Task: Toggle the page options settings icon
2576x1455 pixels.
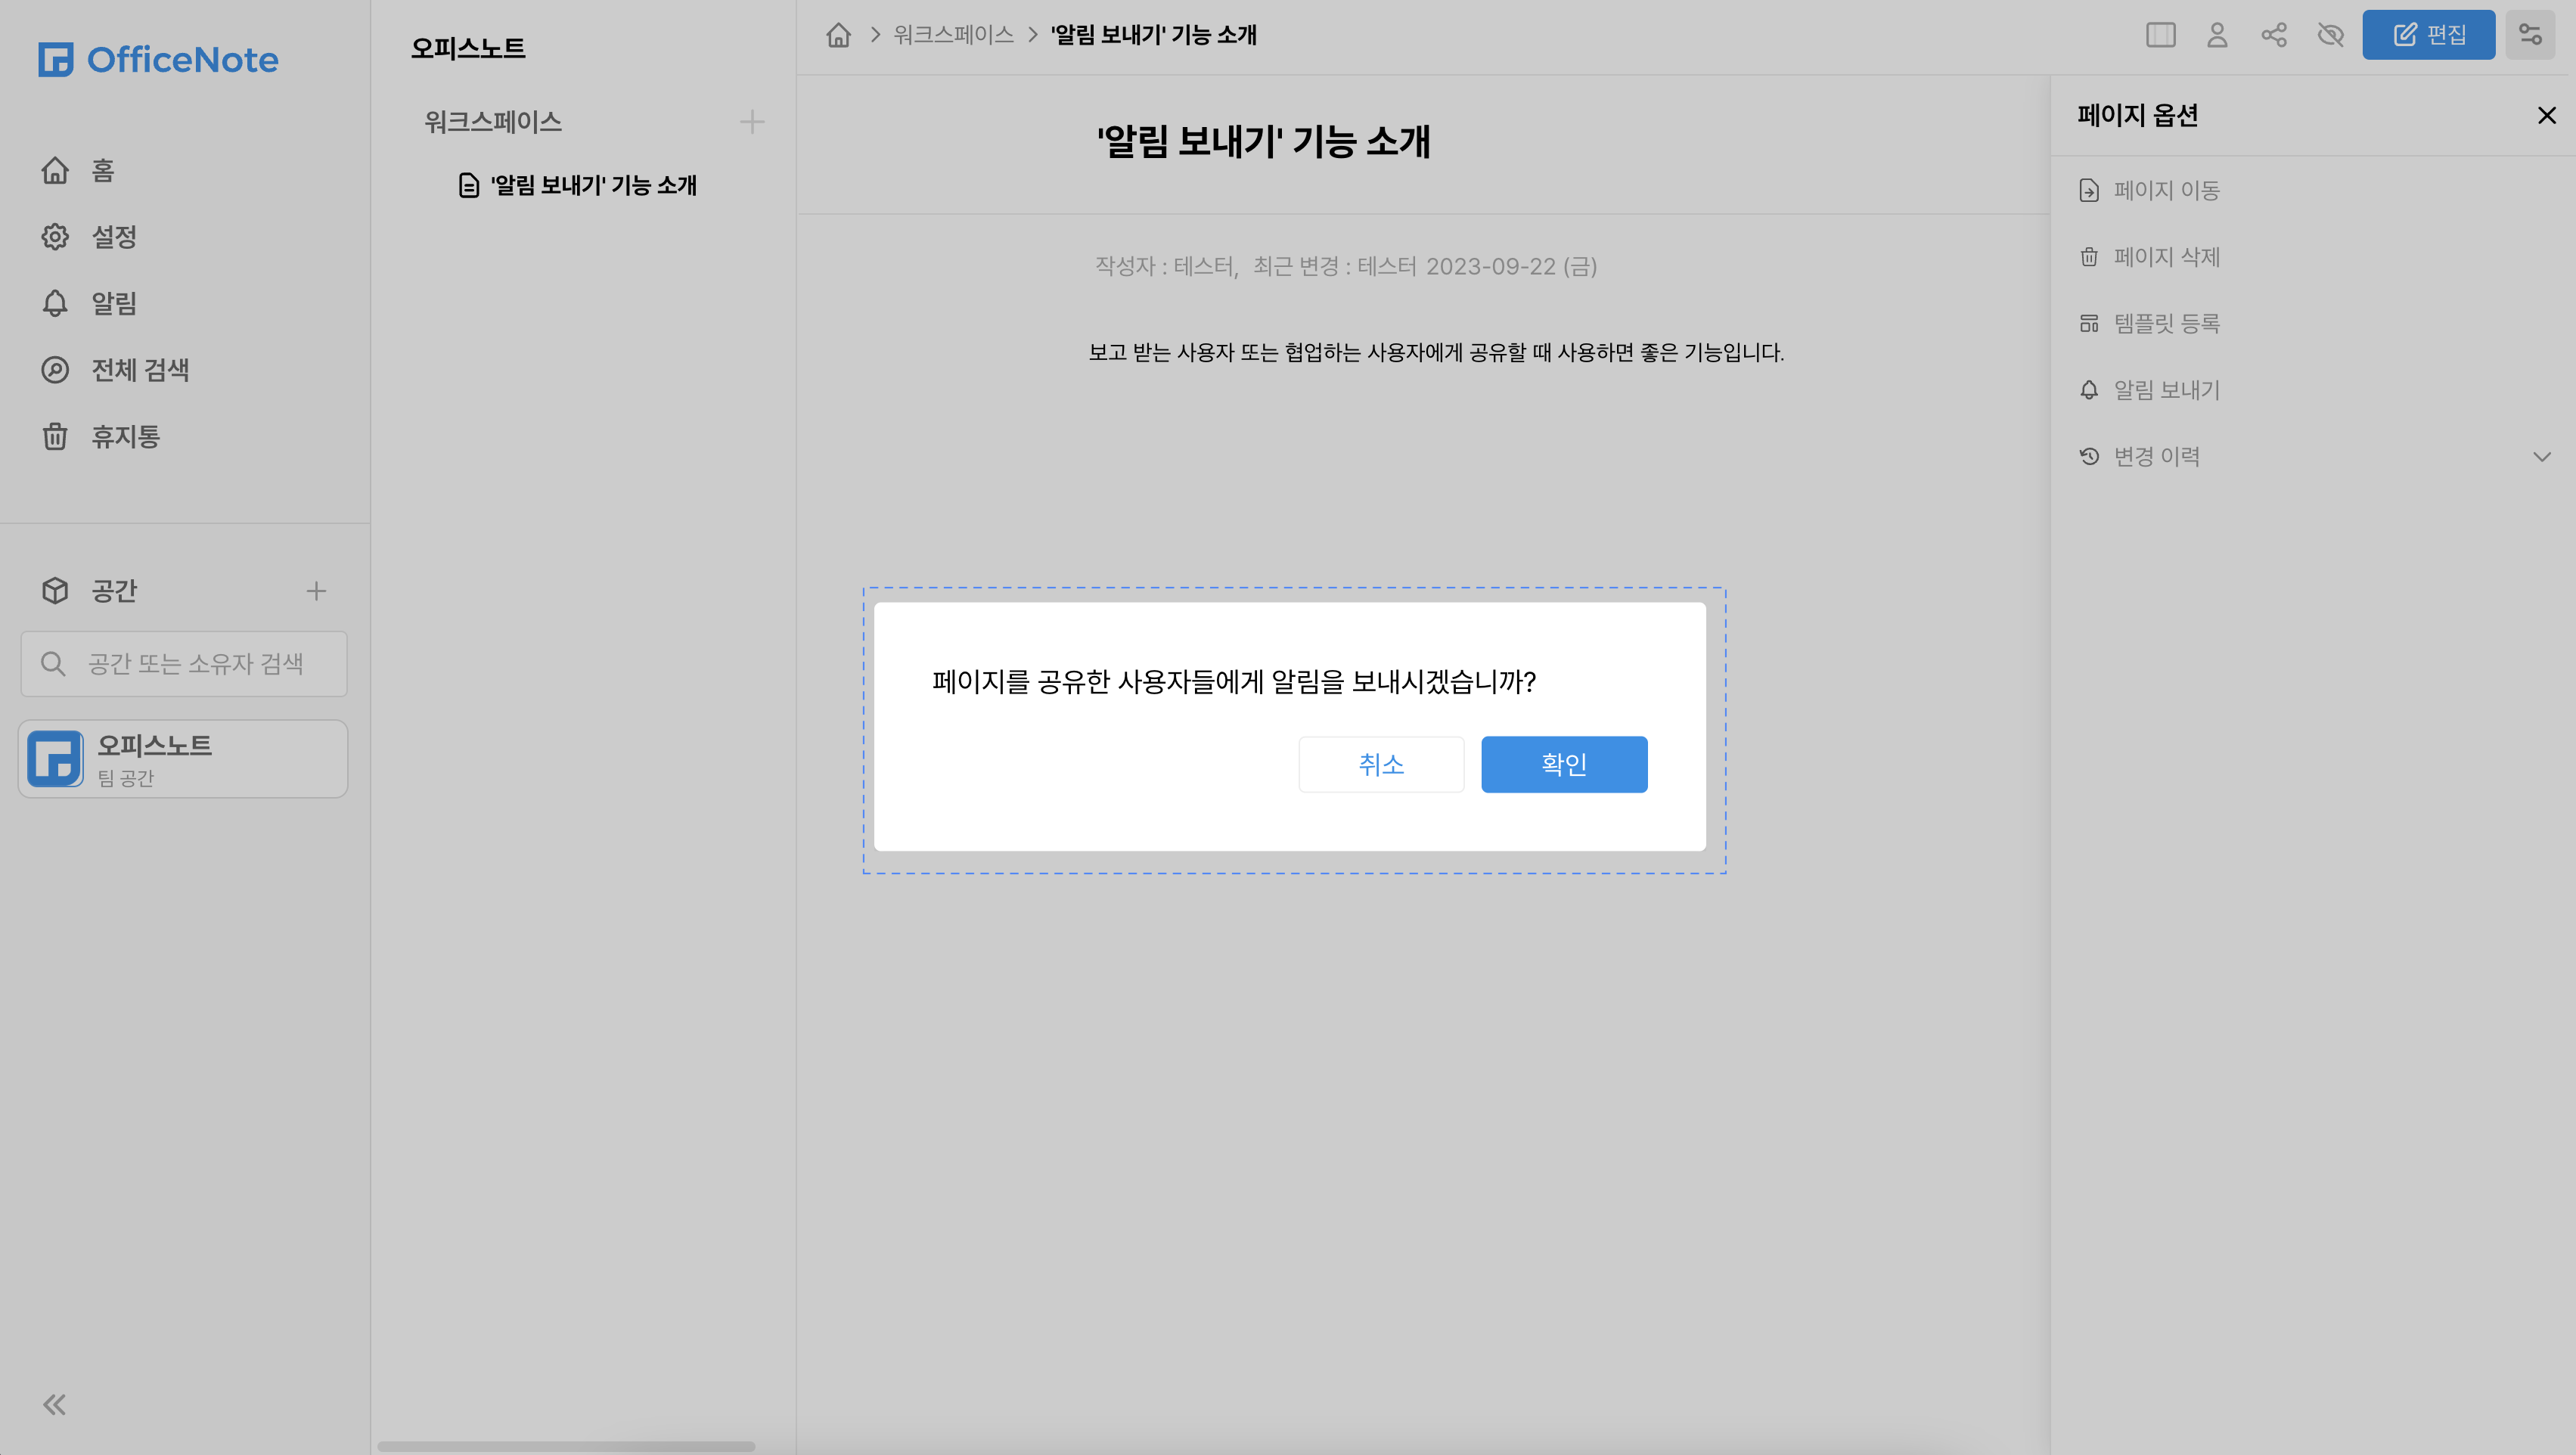Action: click(2530, 35)
